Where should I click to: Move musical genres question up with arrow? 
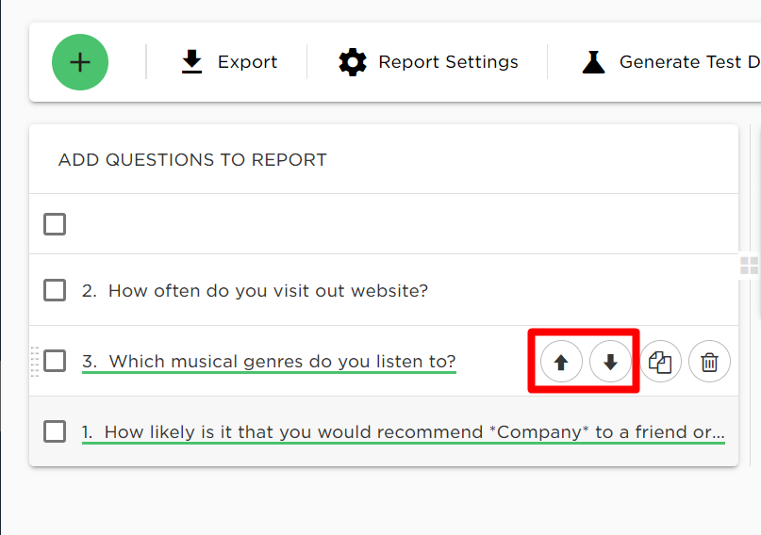coord(561,362)
